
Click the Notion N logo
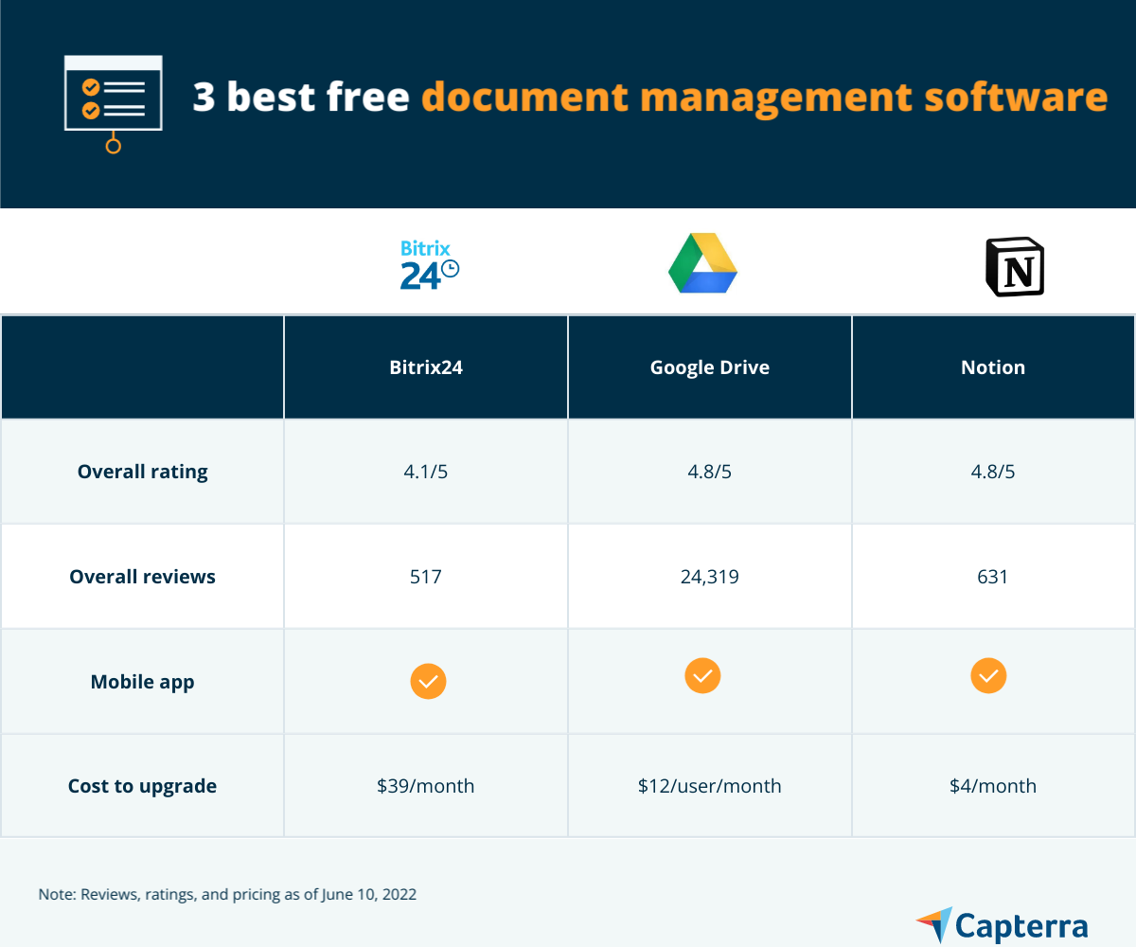tap(1015, 267)
